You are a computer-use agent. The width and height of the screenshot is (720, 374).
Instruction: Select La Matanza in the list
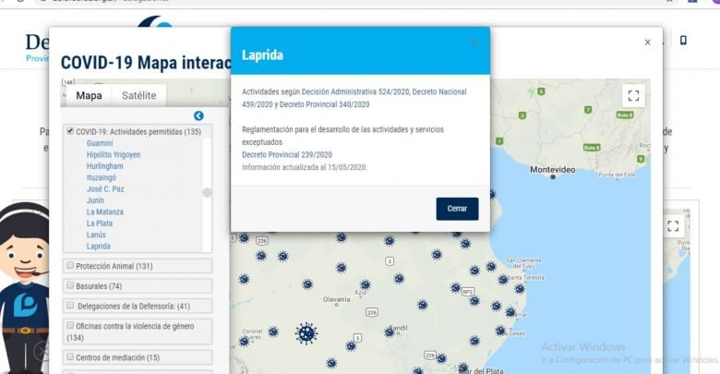104,211
